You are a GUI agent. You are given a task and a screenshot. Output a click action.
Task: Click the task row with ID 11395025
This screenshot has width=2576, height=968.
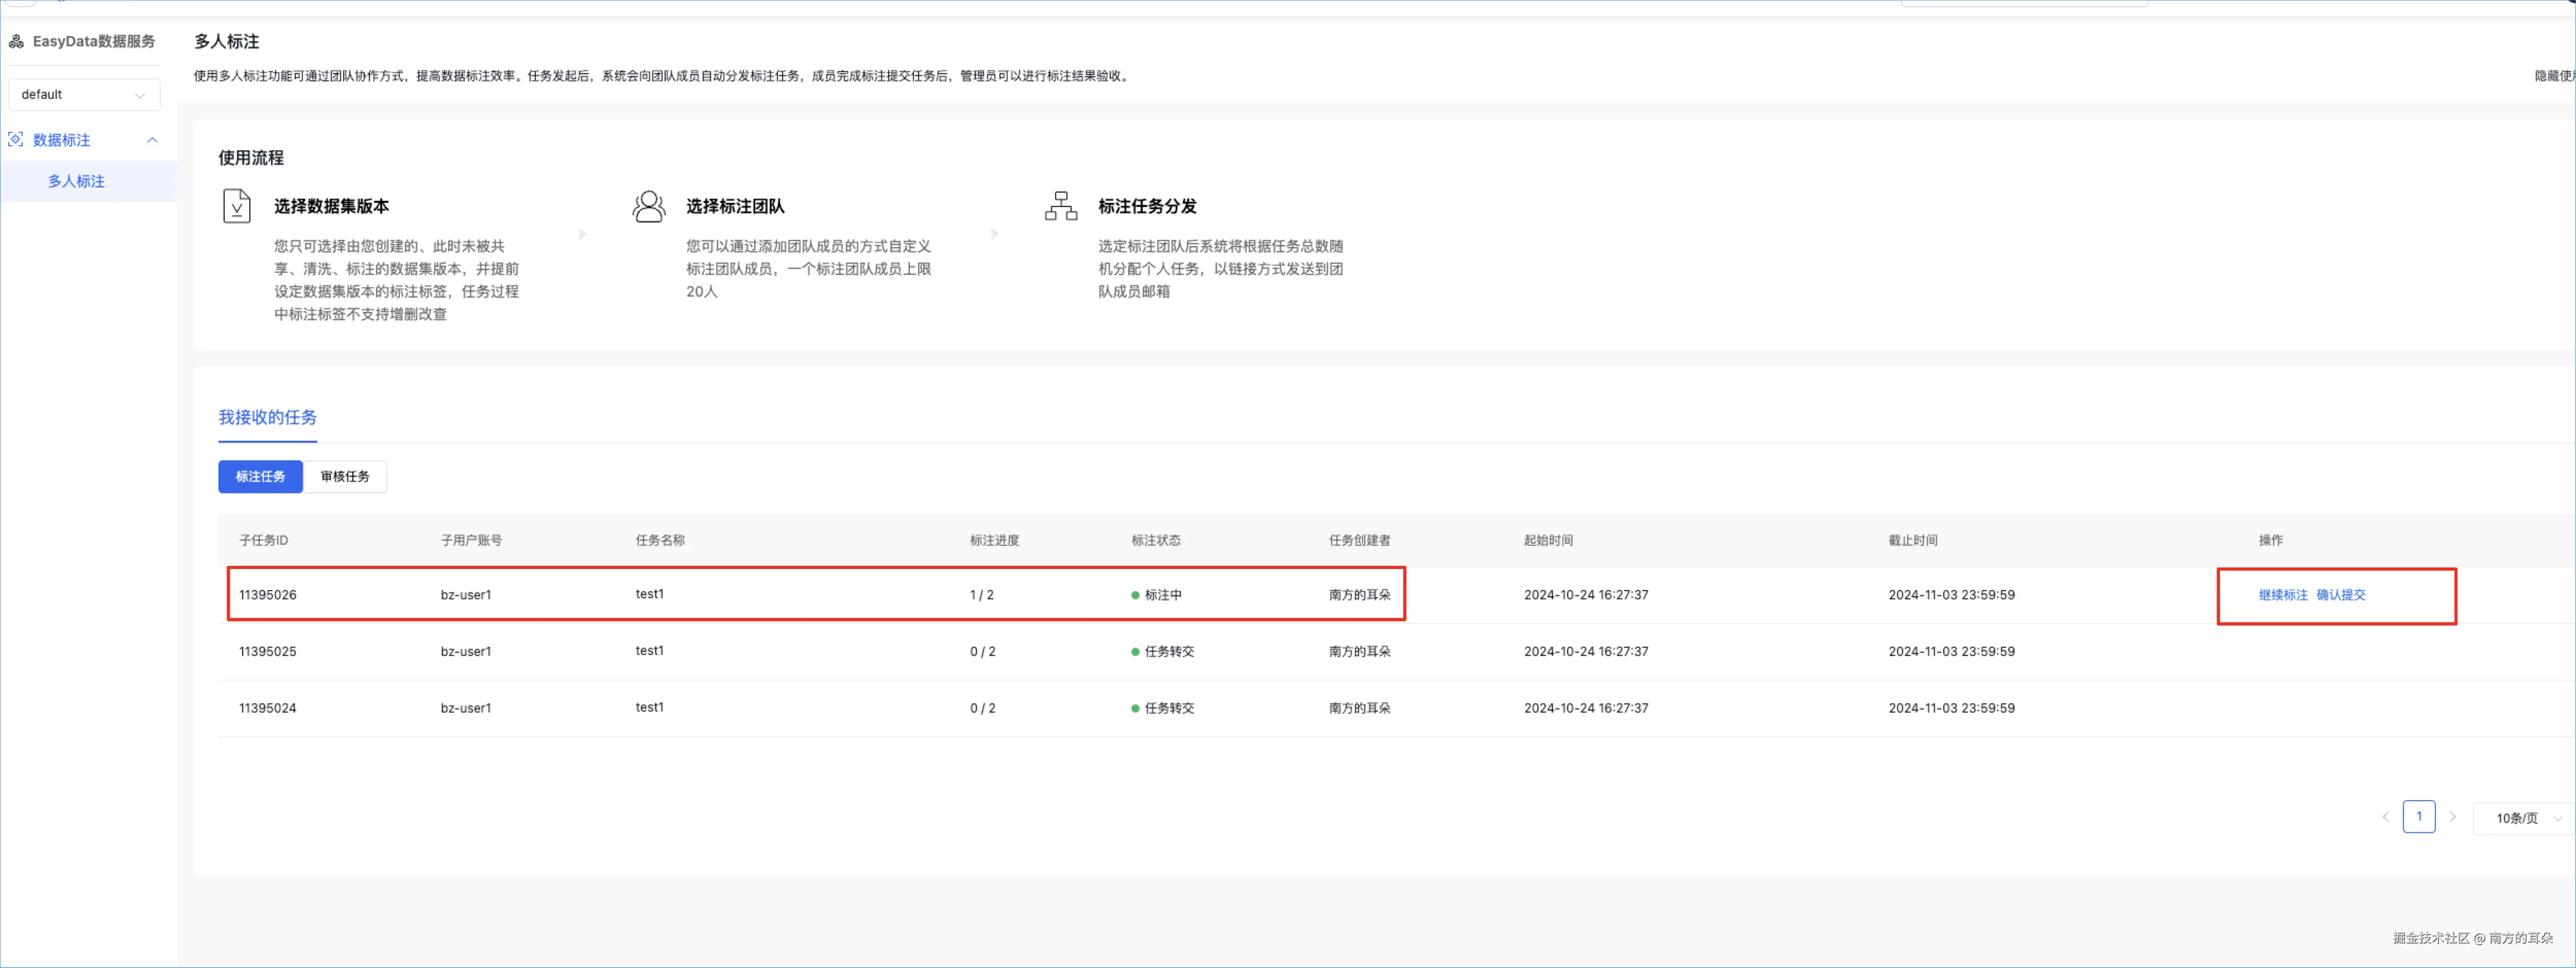tap(267, 651)
